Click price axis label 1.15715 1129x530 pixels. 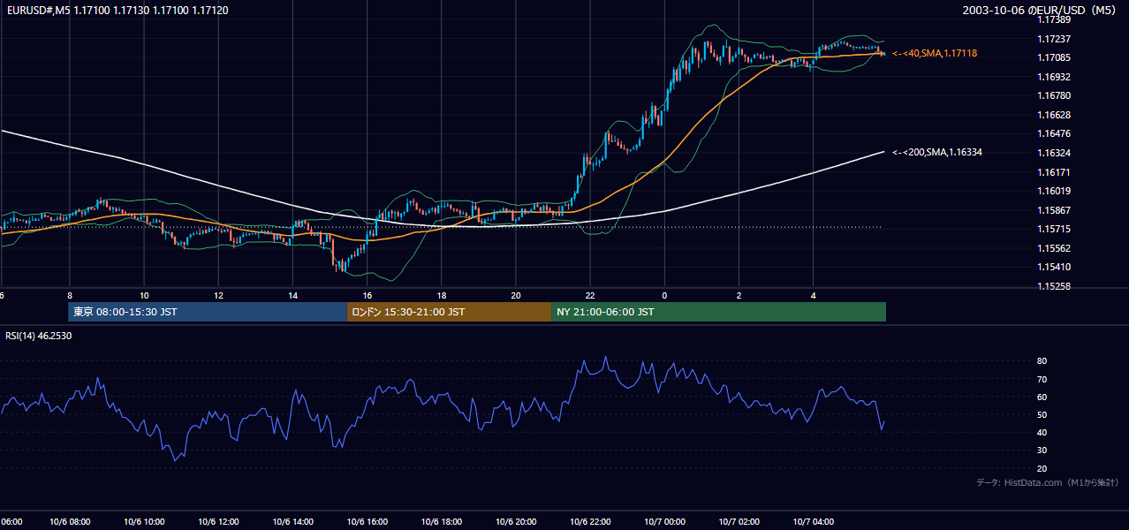click(1054, 229)
